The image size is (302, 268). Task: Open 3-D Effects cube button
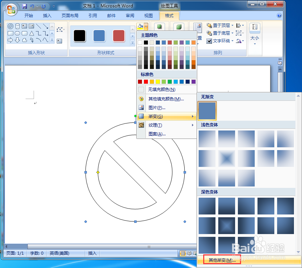(179, 27)
